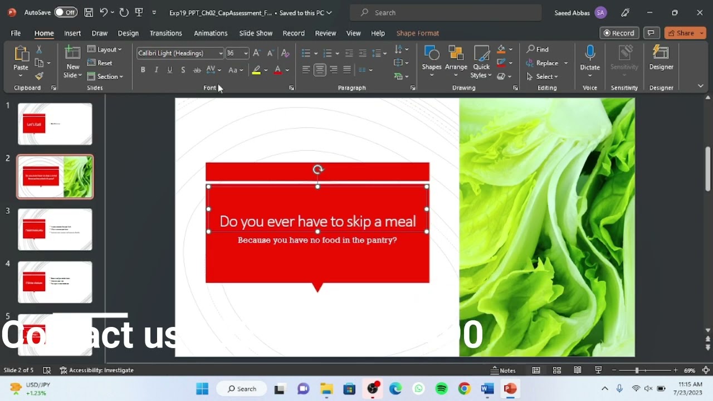Toggle AutoSave switch

(66, 12)
